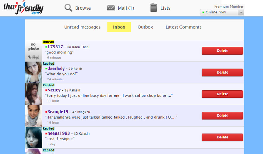This screenshot has height=154, width=263.
Task: Click the ThaiFriendly logo
Action: tap(23, 8)
